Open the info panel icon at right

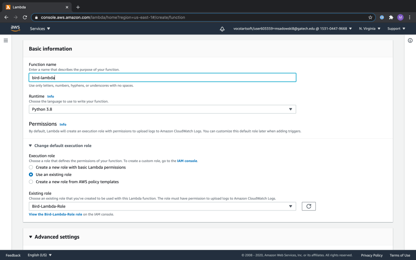click(x=410, y=40)
